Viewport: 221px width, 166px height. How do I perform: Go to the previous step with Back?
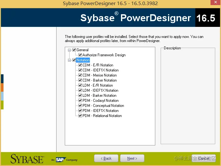click(106, 158)
